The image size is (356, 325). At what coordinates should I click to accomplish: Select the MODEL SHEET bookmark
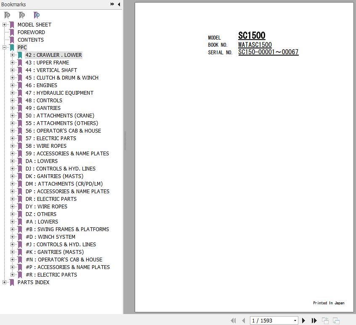coord(34,24)
